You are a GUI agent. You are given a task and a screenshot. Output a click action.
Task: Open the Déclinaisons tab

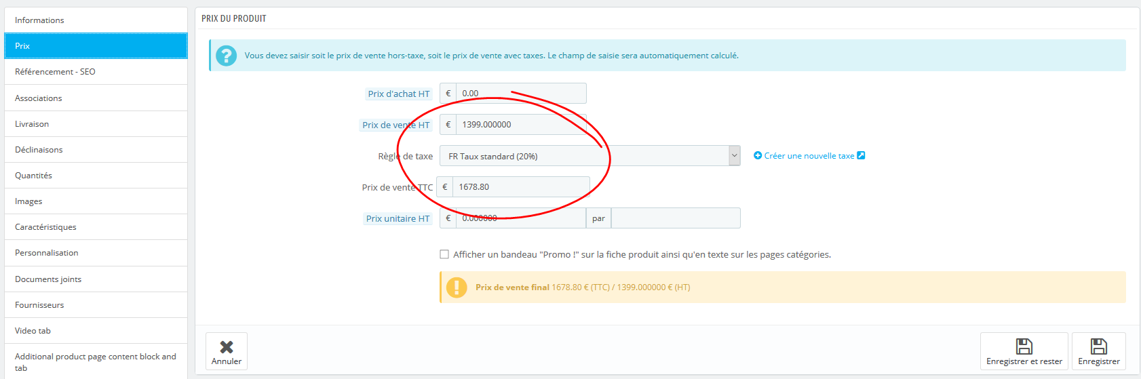96,150
